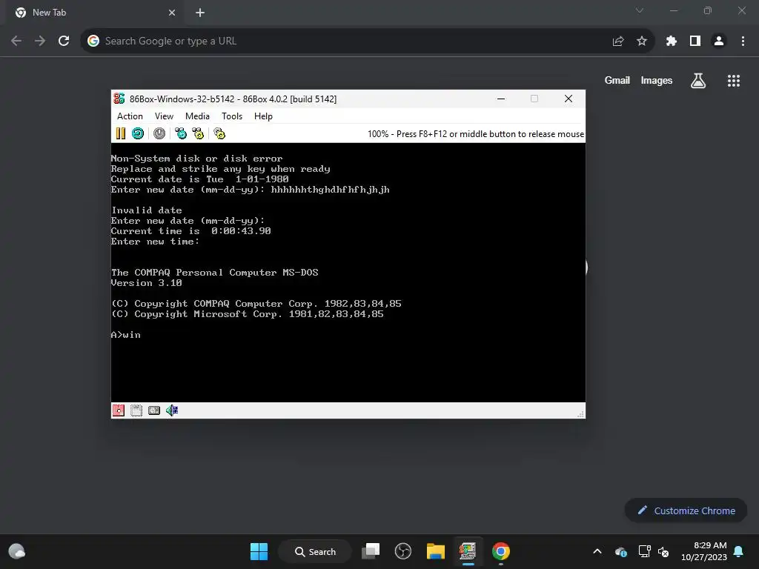Click the teal Hard reset icon
The height and width of the screenshot is (569, 759).
(x=138, y=133)
